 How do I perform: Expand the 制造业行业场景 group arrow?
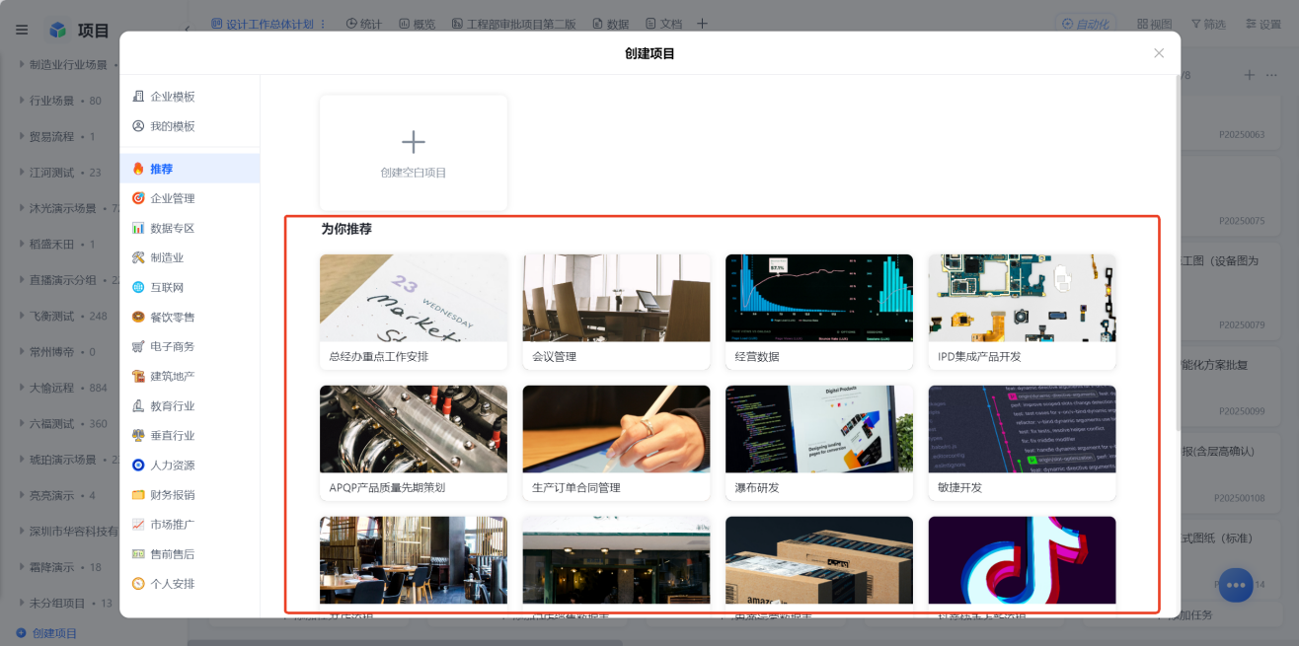tap(22, 64)
